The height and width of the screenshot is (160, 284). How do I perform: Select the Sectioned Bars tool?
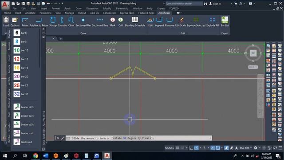coord(100,22)
